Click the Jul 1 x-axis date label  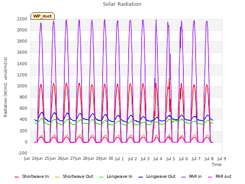point(119,159)
